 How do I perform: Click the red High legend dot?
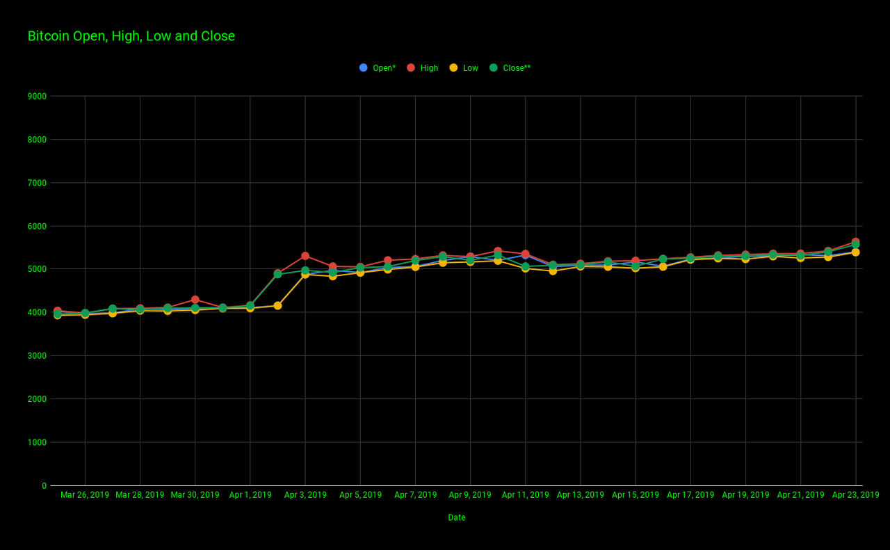click(x=411, y=67)
